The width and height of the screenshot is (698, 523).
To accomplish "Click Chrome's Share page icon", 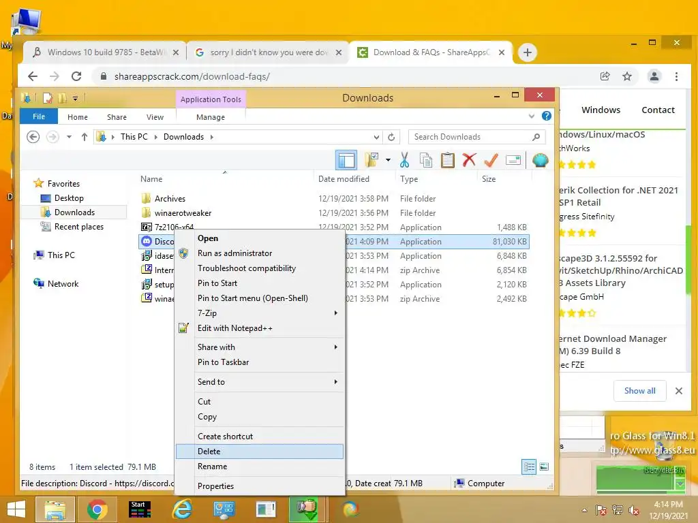I will coord(605,76).
